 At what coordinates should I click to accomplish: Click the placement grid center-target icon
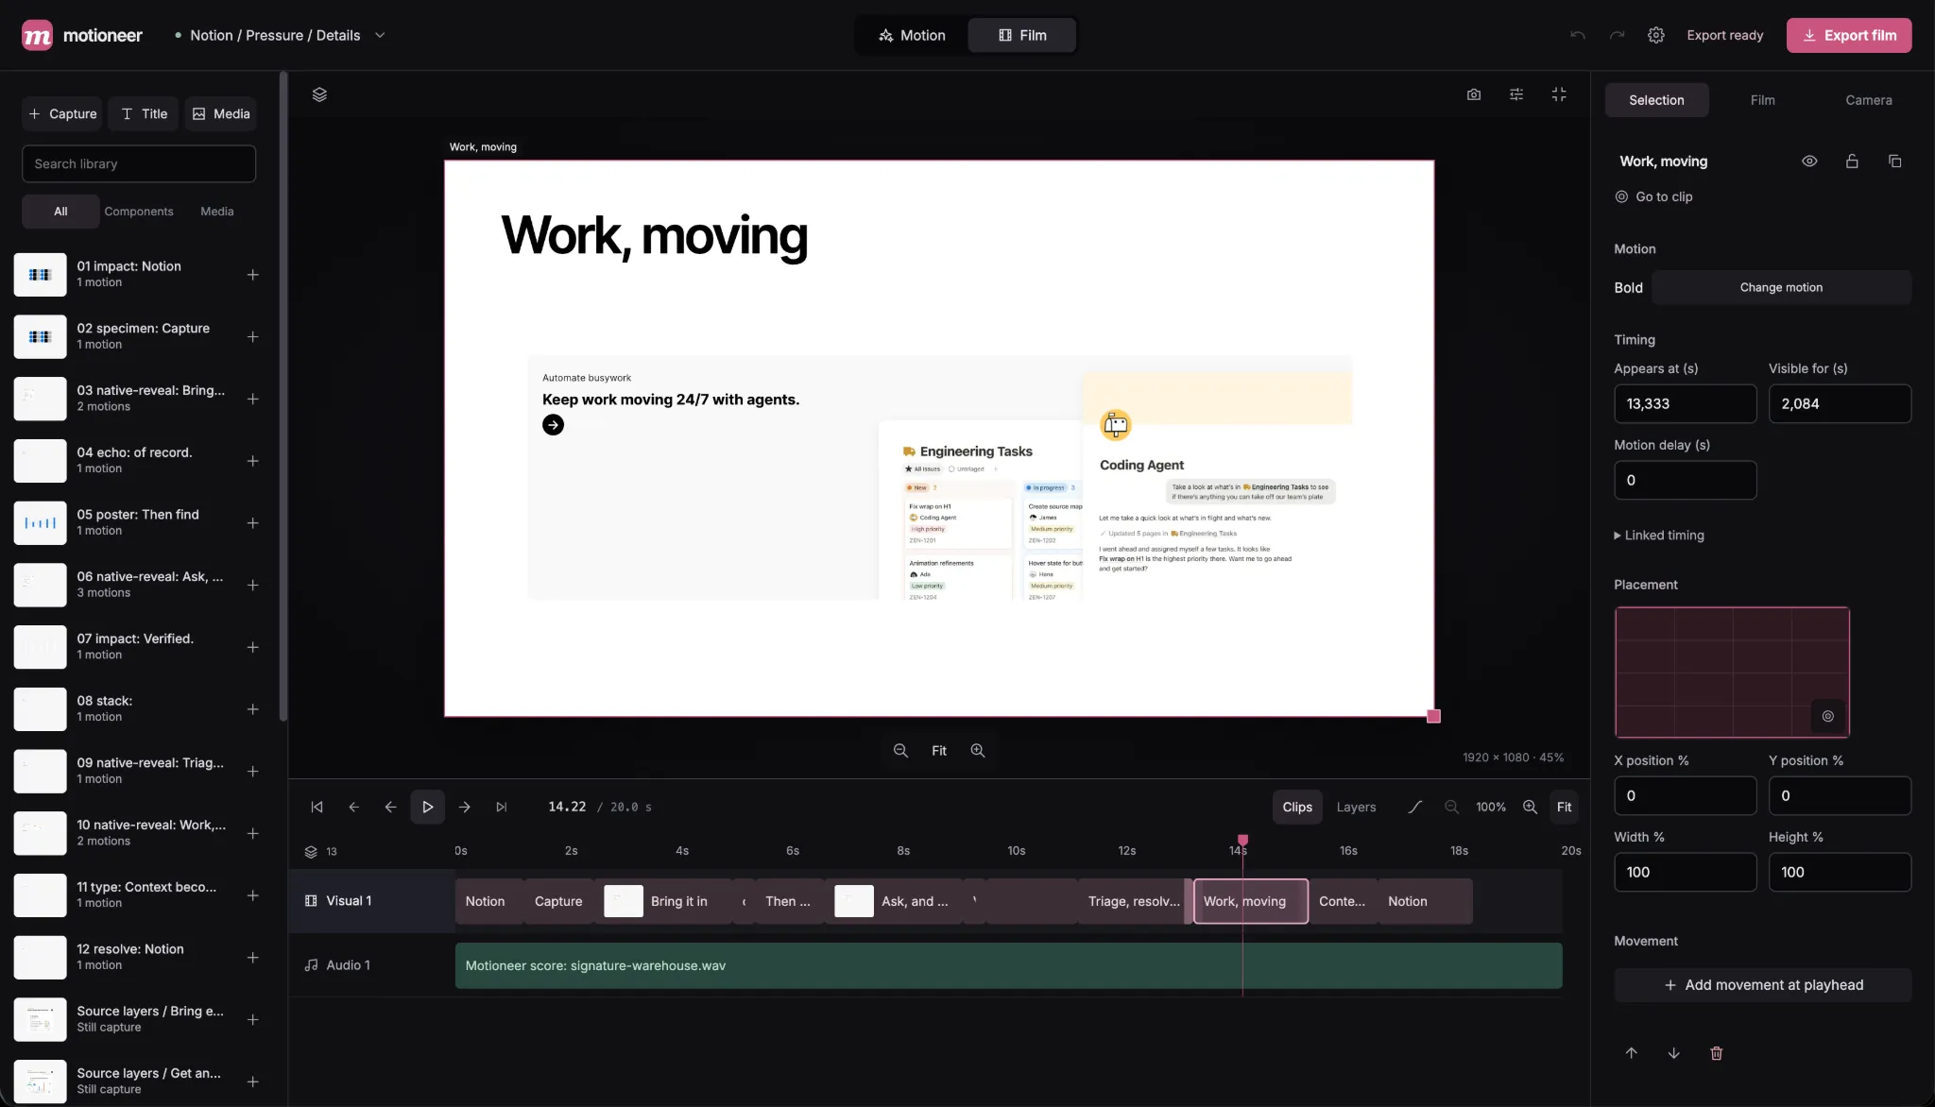[1828, 716]
